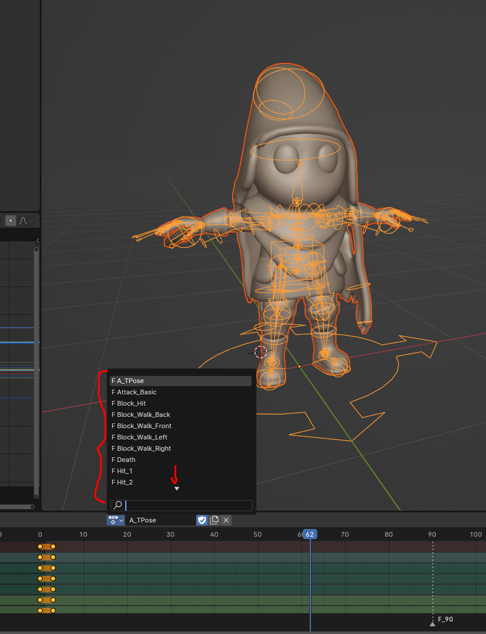The height and width of the screenshot is (634, 486).
Task: Toggle fake user shield for A_TPose action
Action: (202, 520)
